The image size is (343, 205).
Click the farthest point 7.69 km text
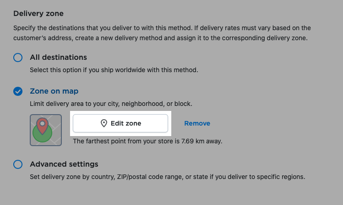tap(147, 141)
